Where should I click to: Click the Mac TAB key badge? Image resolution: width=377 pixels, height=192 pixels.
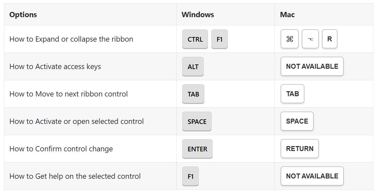pos(292,94)
